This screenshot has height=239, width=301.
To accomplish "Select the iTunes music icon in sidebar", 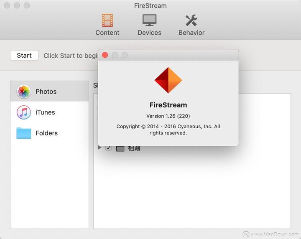I will [x=23, y=112].
